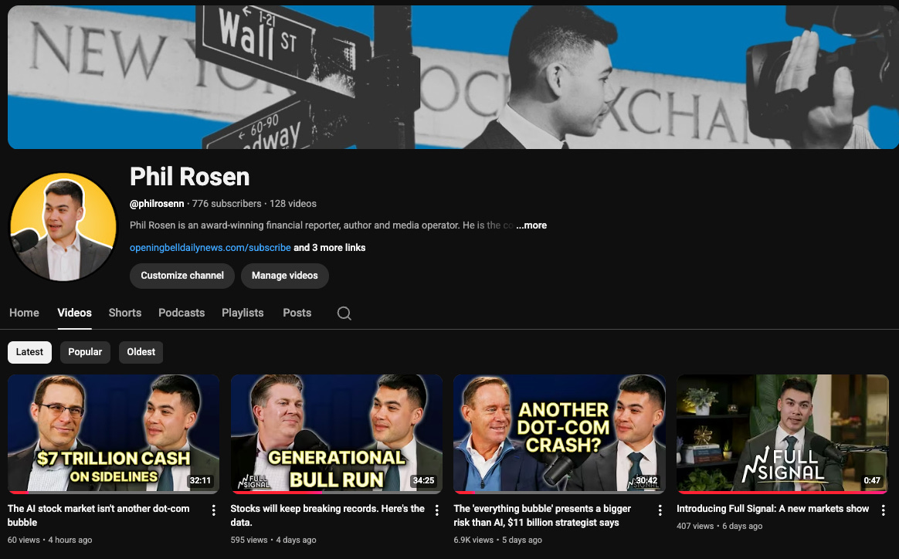Select the Latest sort filter chip
The width and height of the screenshot is (899, 559).
pos(30,352)
